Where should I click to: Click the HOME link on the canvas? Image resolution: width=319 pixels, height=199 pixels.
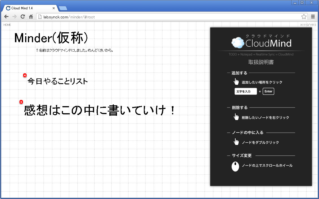tap(7, 25)
